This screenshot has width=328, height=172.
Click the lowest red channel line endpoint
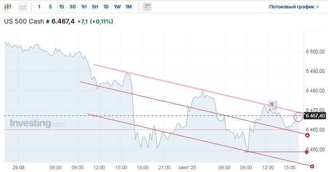coord(312,166)
